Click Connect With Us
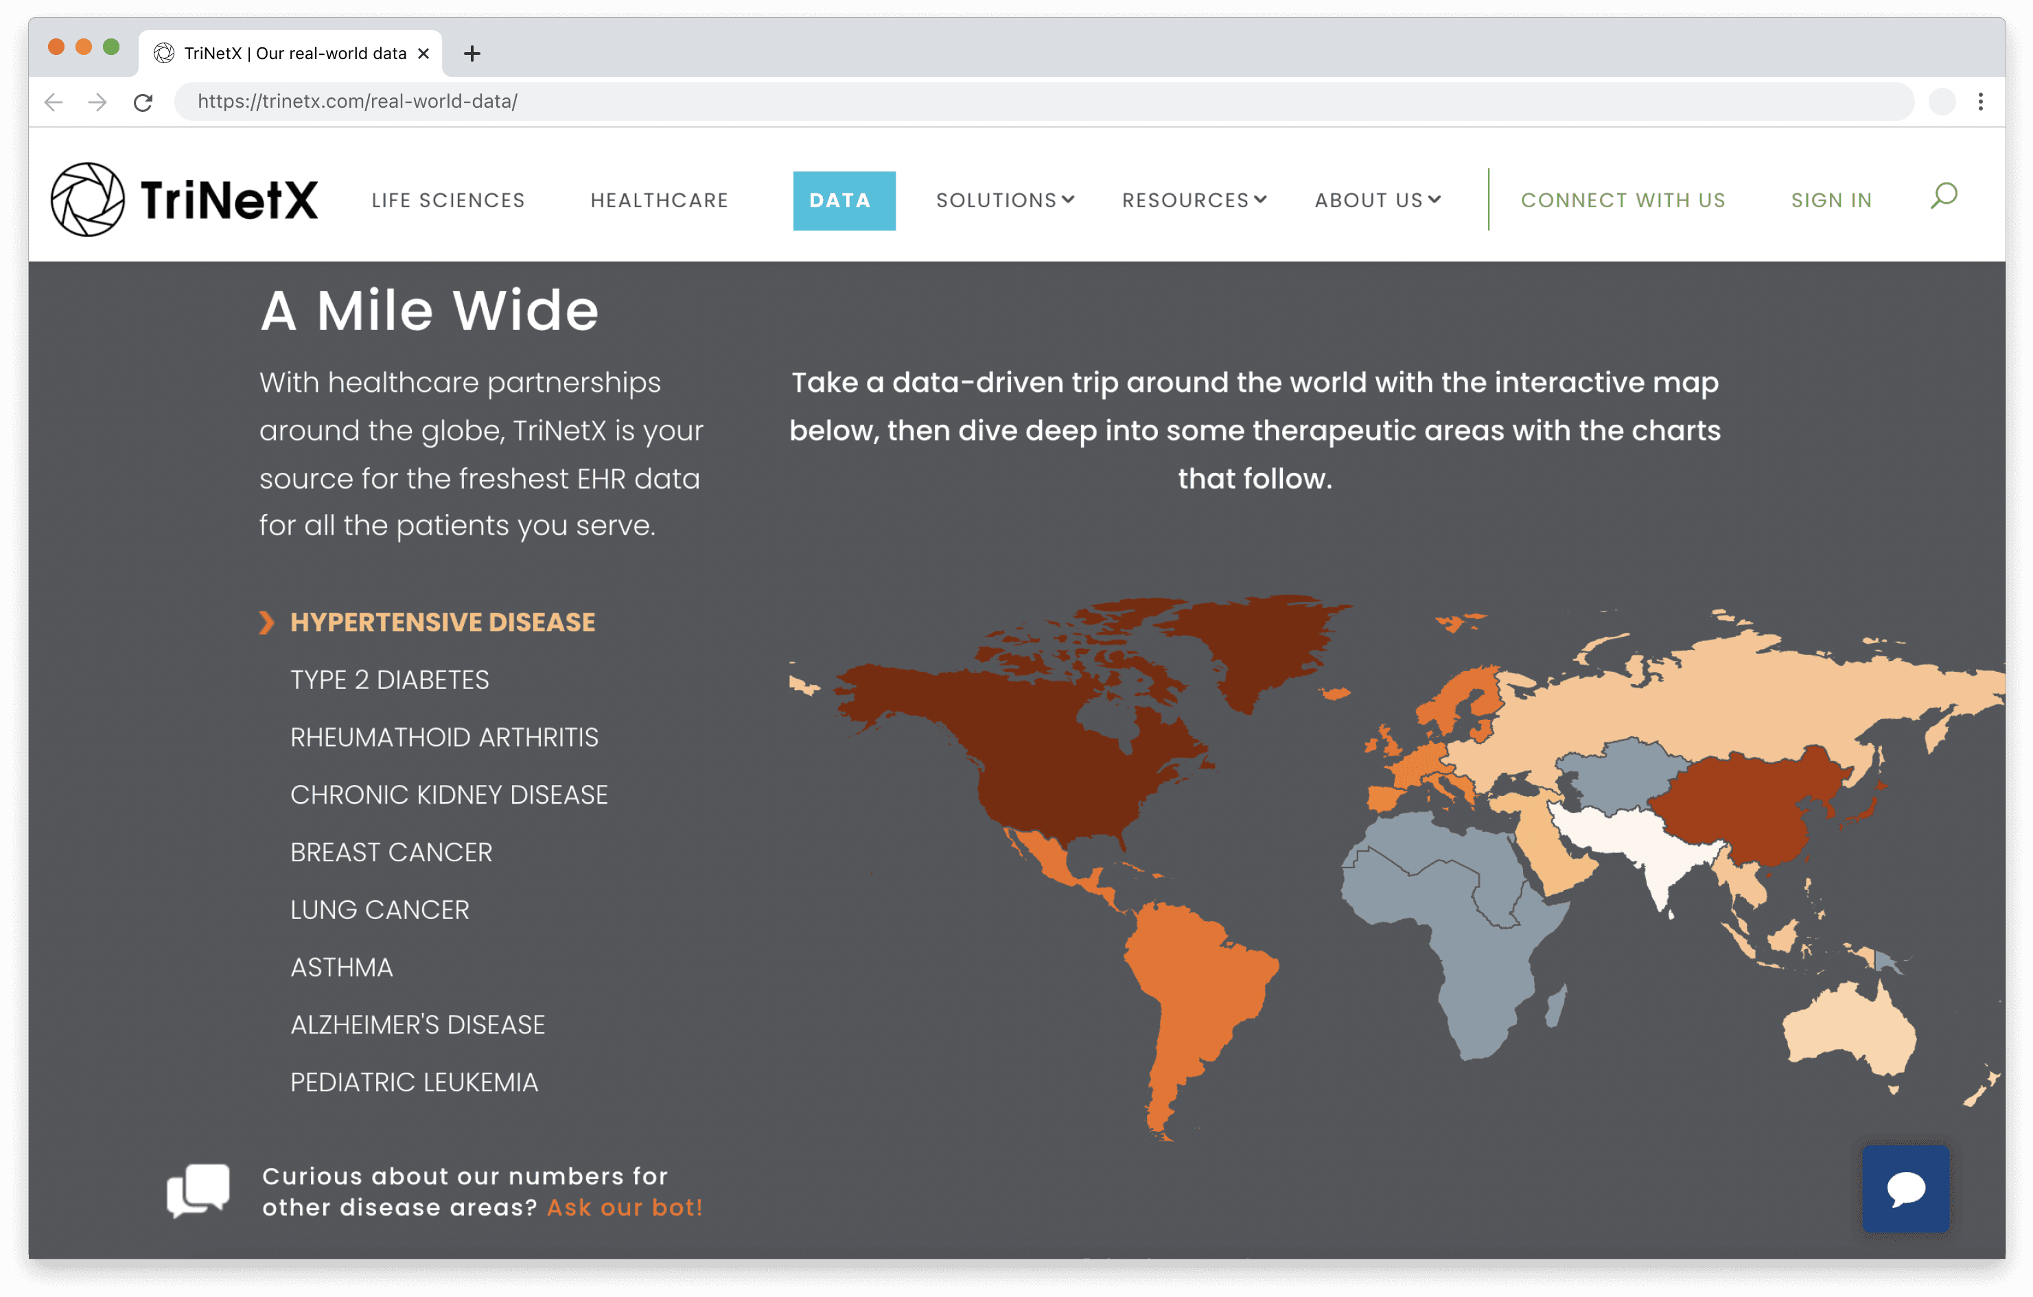The image size is (2033, 1297). [x=1623, y=200]
